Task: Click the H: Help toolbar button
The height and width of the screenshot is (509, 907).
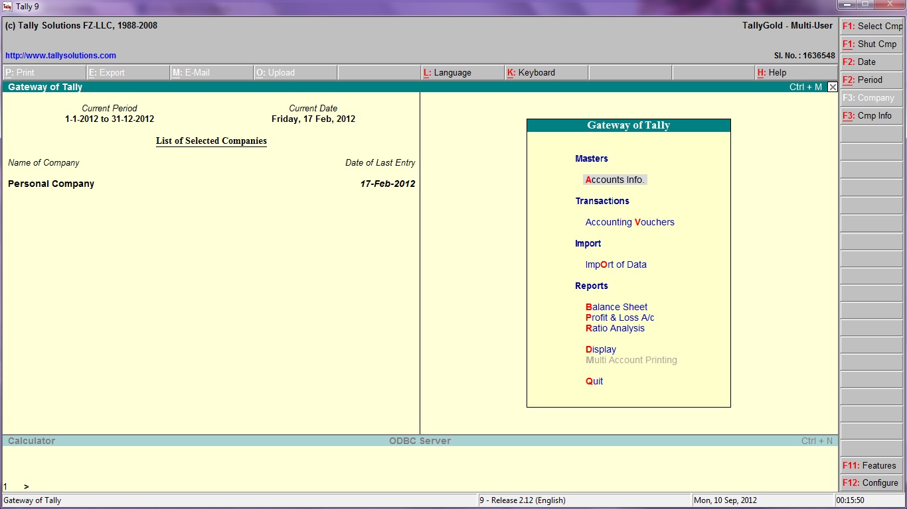Action: click(x=796, y=73)
